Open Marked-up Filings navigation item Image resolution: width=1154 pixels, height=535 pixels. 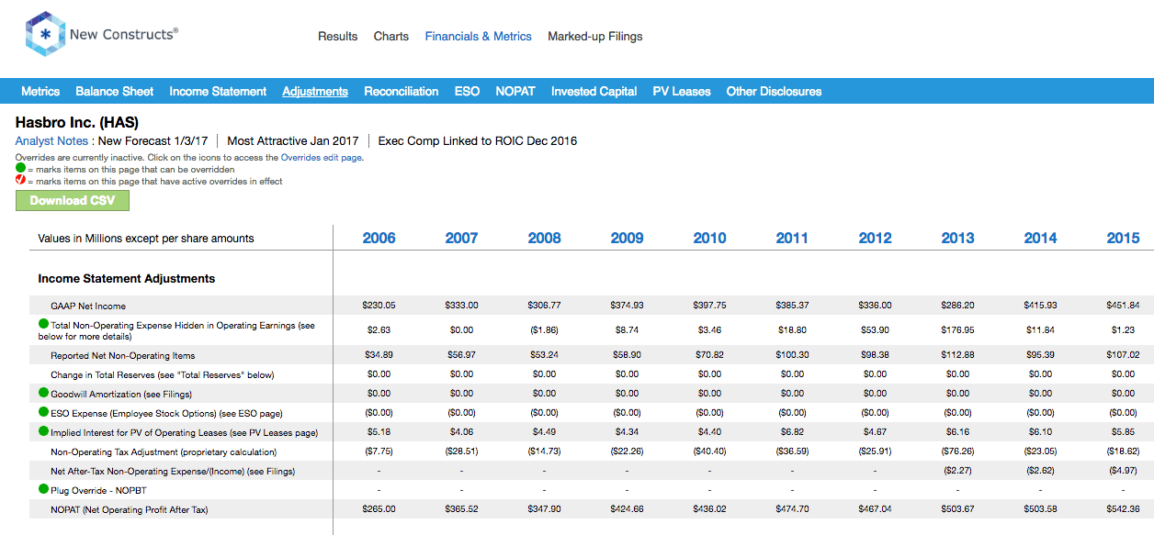[x=595, y=37]
